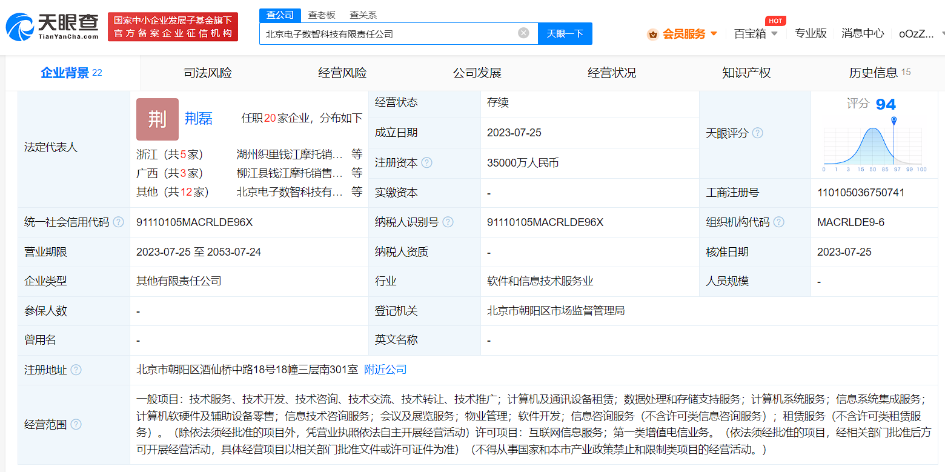
Task: Open help icon next to 组织机构代码
Action: (779, 222)
